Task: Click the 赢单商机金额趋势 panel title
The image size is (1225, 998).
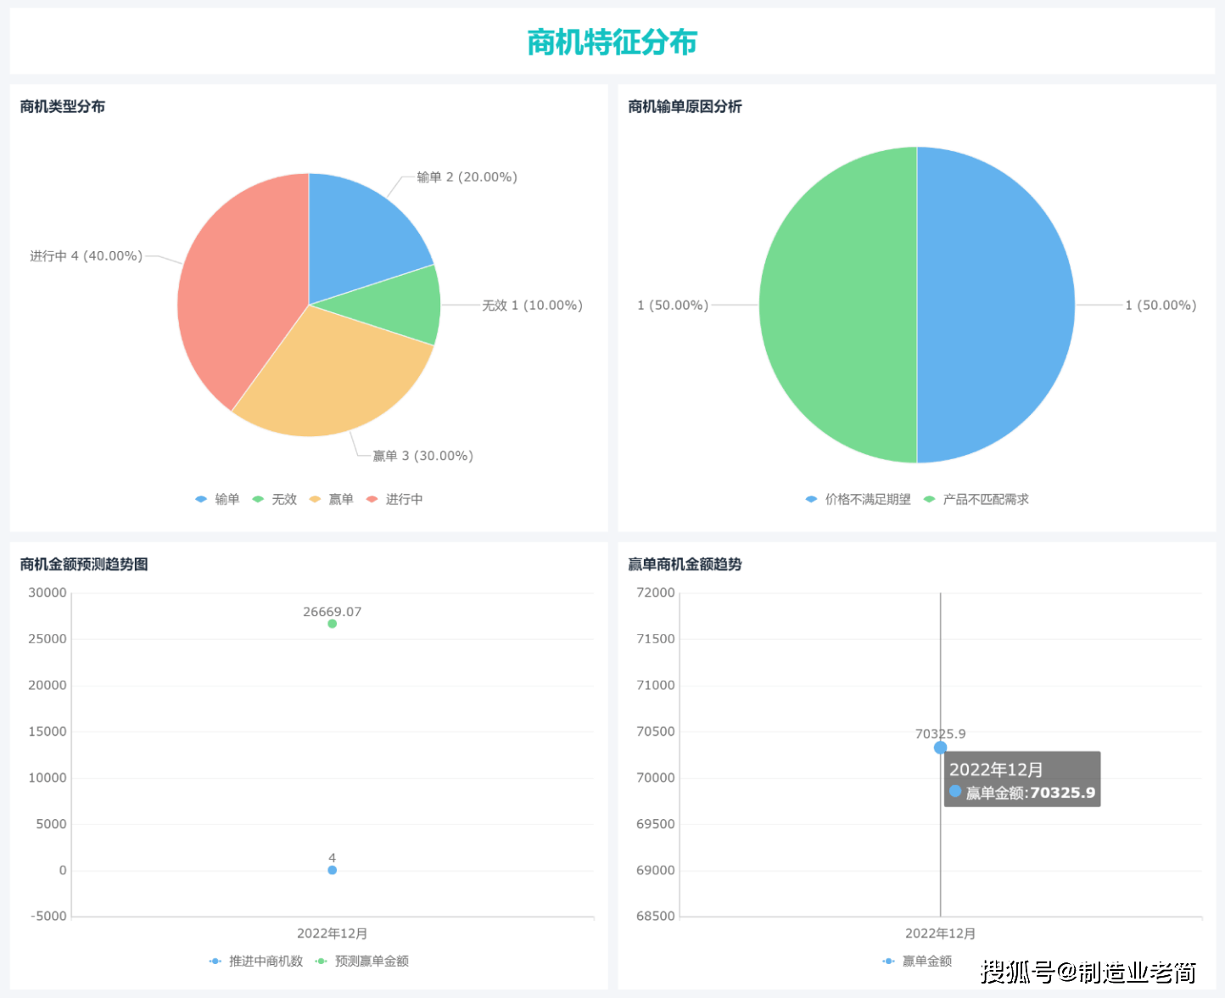Action: 685,564
